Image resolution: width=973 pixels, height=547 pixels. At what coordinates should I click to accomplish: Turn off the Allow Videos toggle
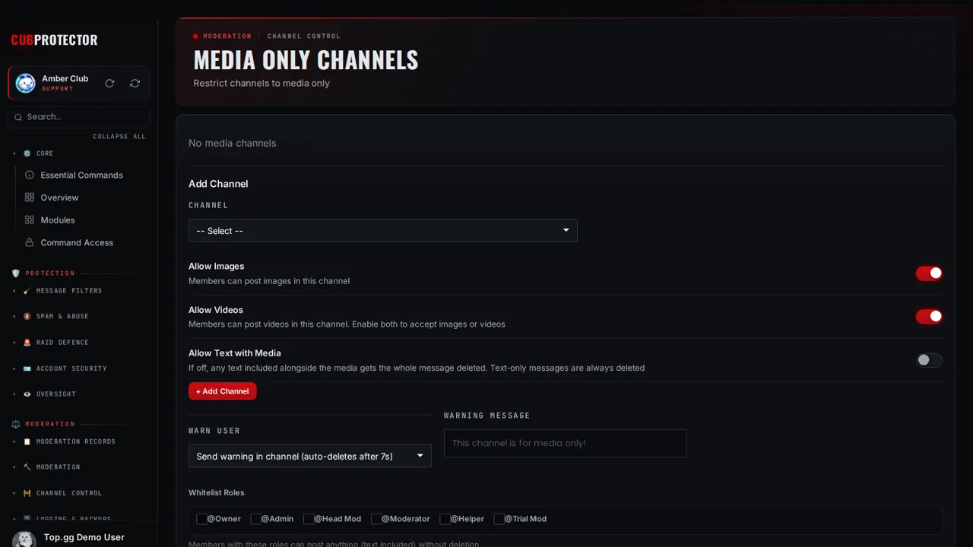(929, 317)
